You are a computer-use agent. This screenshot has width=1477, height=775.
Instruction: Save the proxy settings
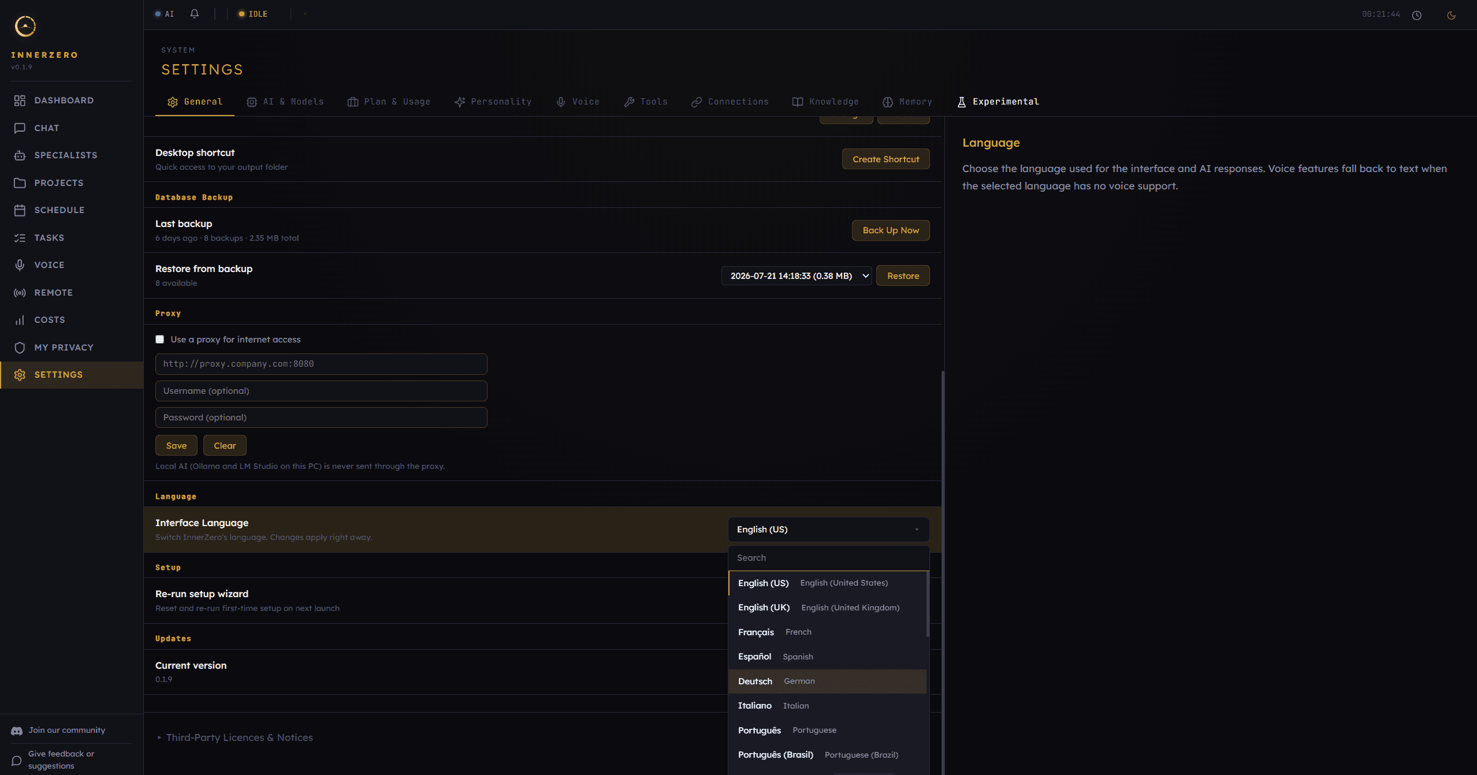point(176,446)
